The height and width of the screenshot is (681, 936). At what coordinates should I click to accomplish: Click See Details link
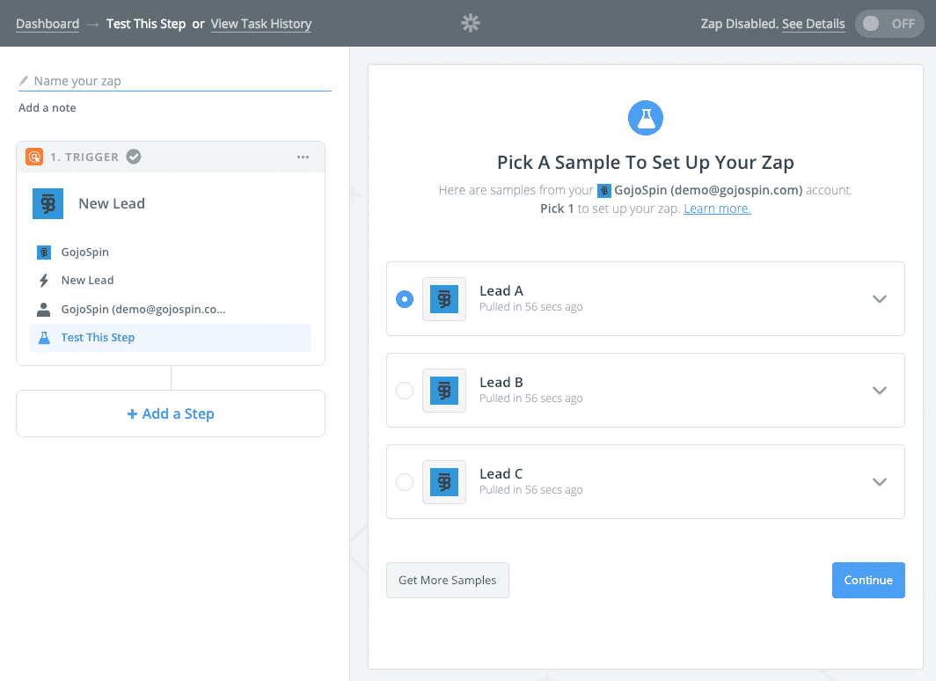tap(813, 24)
